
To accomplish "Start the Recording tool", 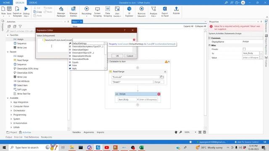I will 87,9.
